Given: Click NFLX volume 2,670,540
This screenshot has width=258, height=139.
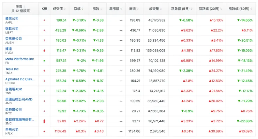Looking at the screenshot, I should 158,131.
